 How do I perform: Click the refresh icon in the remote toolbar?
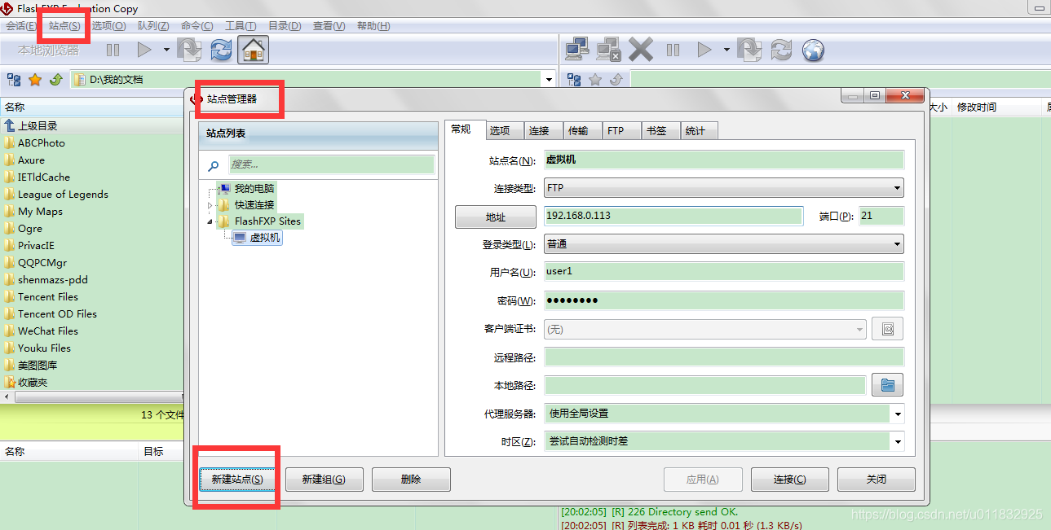click(x=781, y=50)
